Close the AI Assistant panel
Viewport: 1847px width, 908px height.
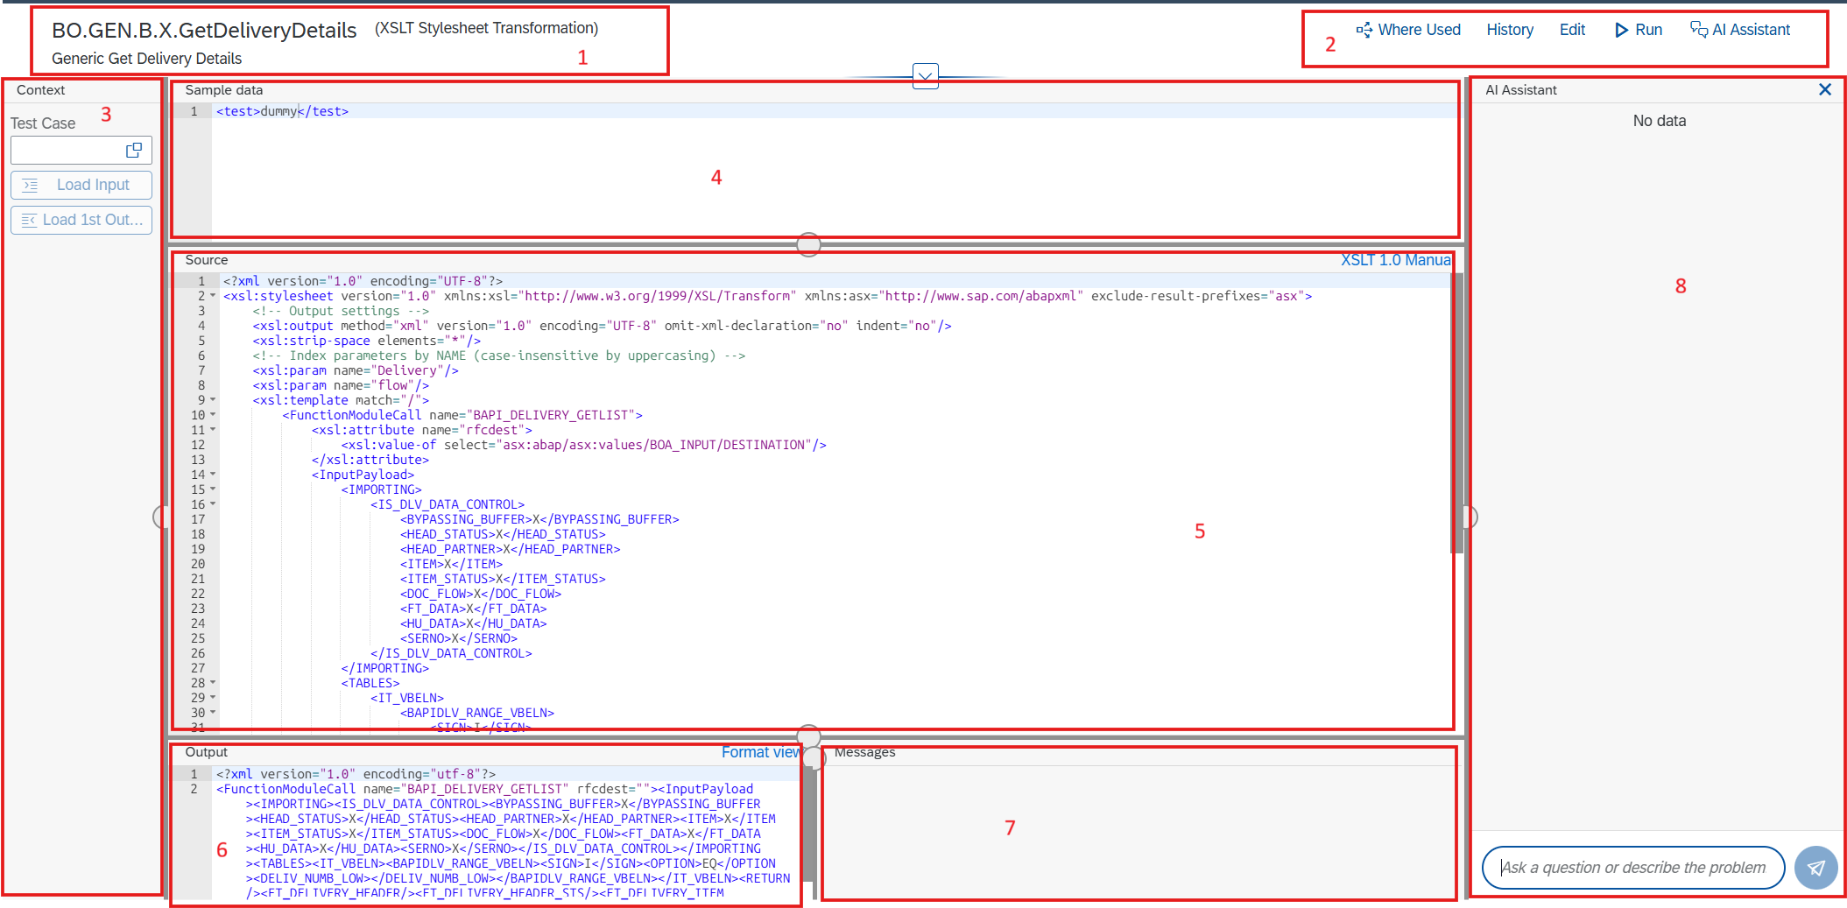click(x=1825, y=89)
